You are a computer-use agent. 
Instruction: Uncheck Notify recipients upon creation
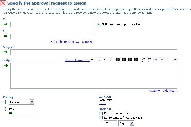(98, 25)
